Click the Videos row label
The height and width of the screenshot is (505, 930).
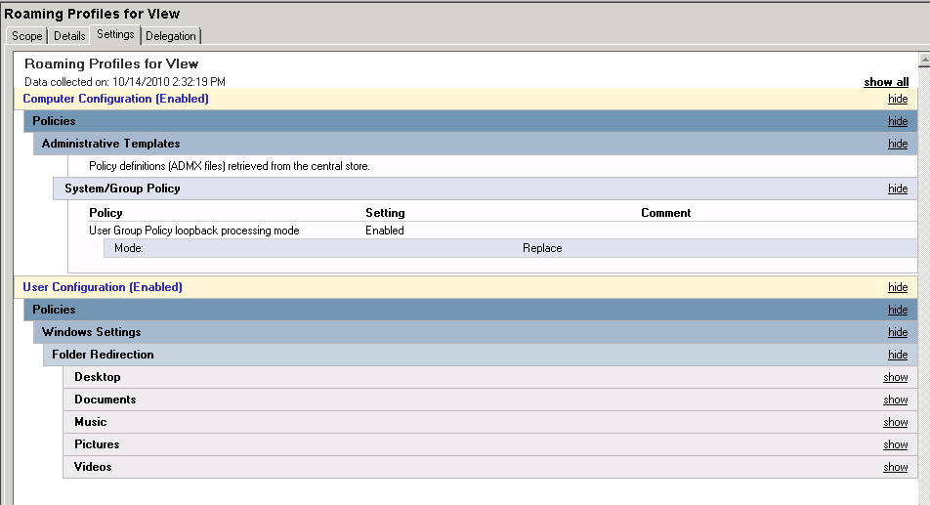click(93, 467)
